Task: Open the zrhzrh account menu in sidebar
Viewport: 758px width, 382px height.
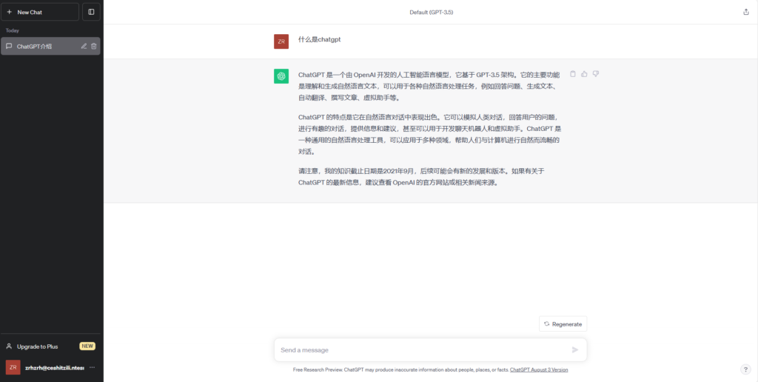Action: [x=46, y=367]
